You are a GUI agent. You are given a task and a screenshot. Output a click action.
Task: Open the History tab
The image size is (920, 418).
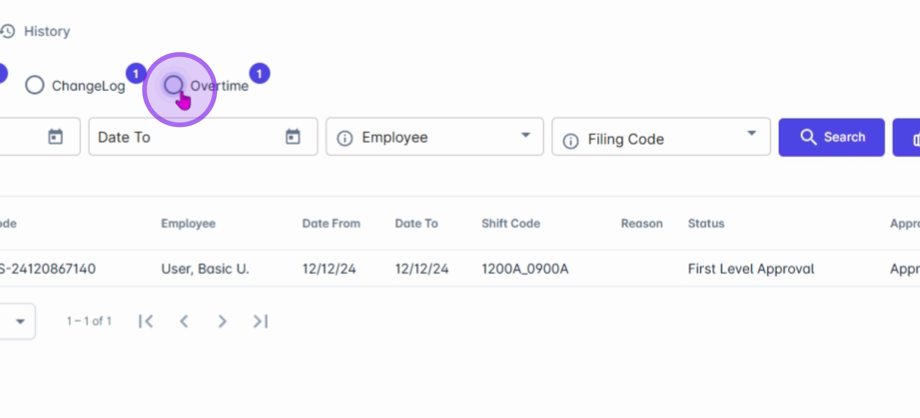(x=46, y=31)
